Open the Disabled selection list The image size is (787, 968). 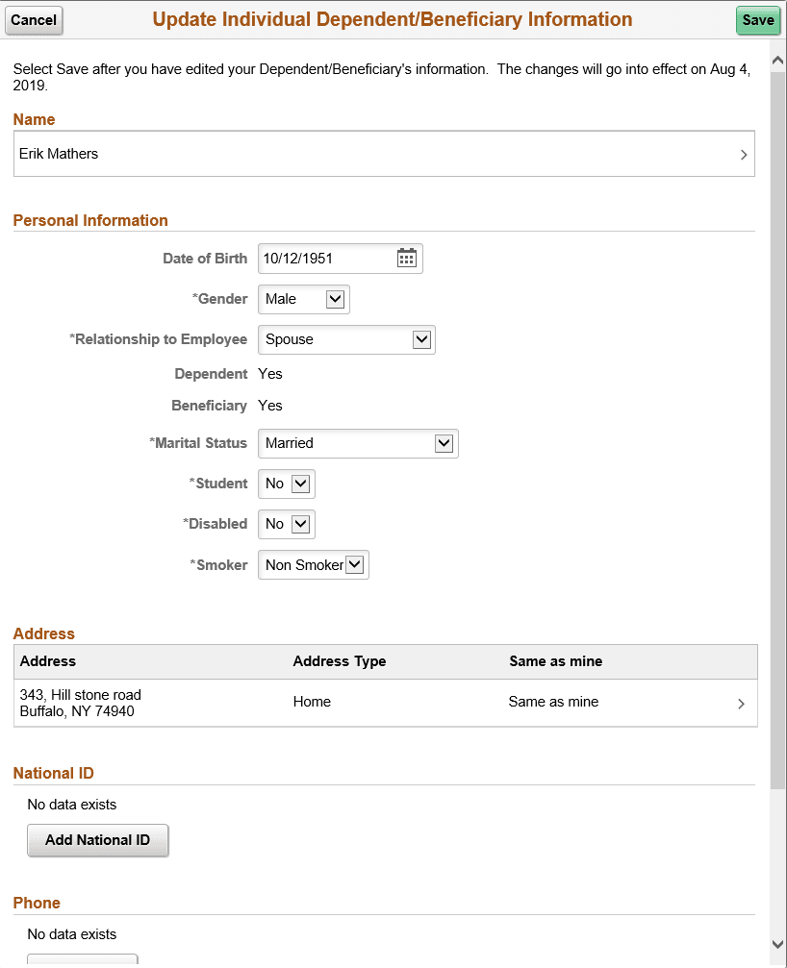pos(302,524)
